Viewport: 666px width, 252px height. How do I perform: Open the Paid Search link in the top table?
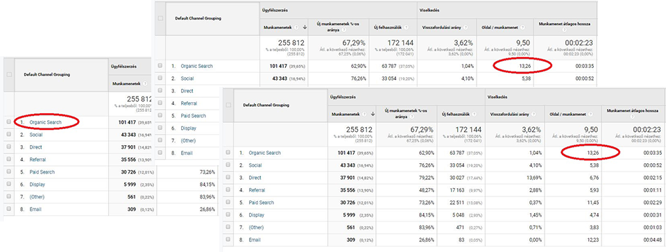click(194, 116)
